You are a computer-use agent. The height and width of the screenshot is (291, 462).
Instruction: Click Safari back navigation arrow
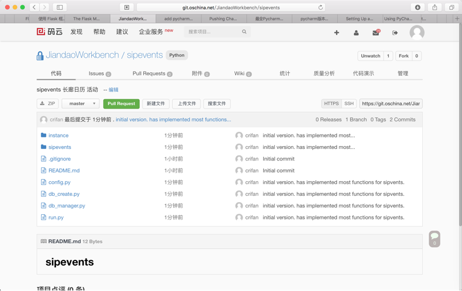click(34, 7)
